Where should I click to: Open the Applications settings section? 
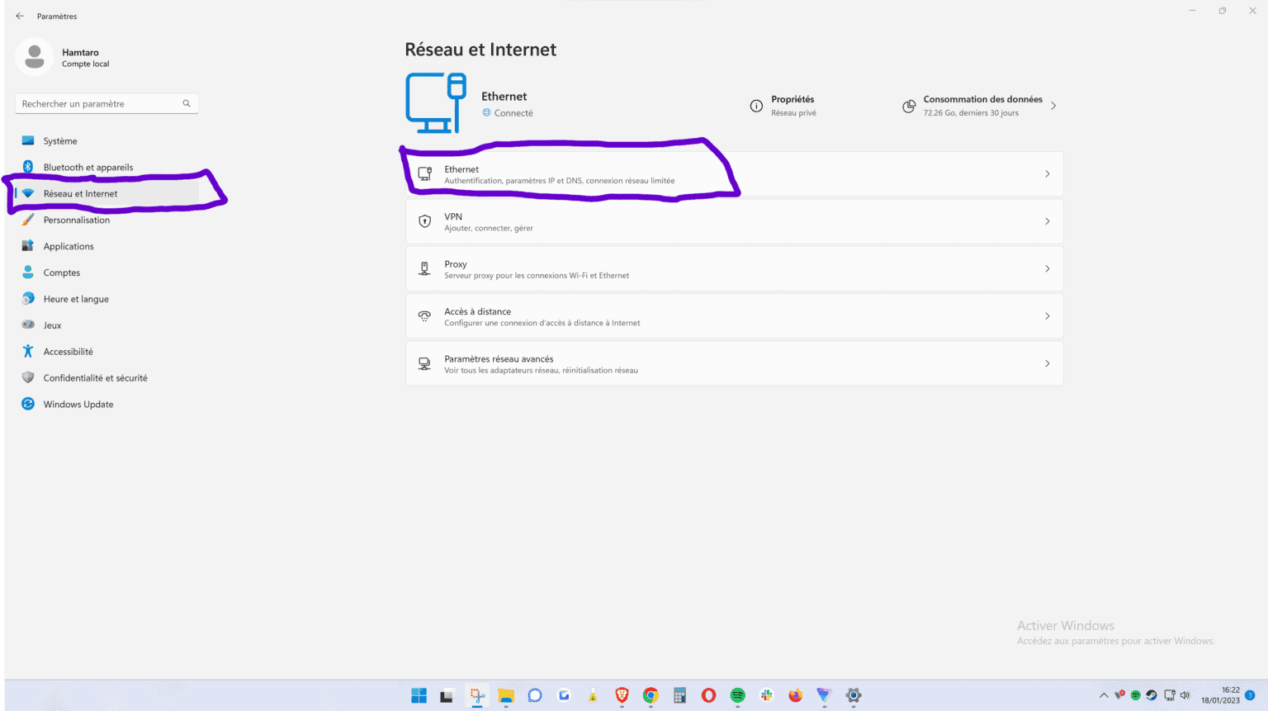pyautogui.click(x=68, y=246)
